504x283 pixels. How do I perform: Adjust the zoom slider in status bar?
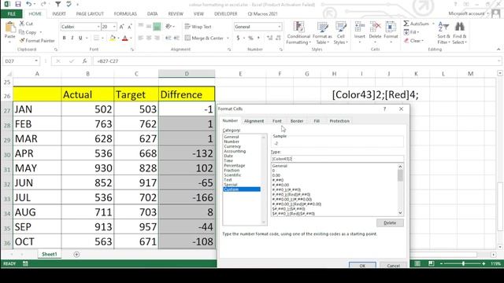click(x=463, y=263)
